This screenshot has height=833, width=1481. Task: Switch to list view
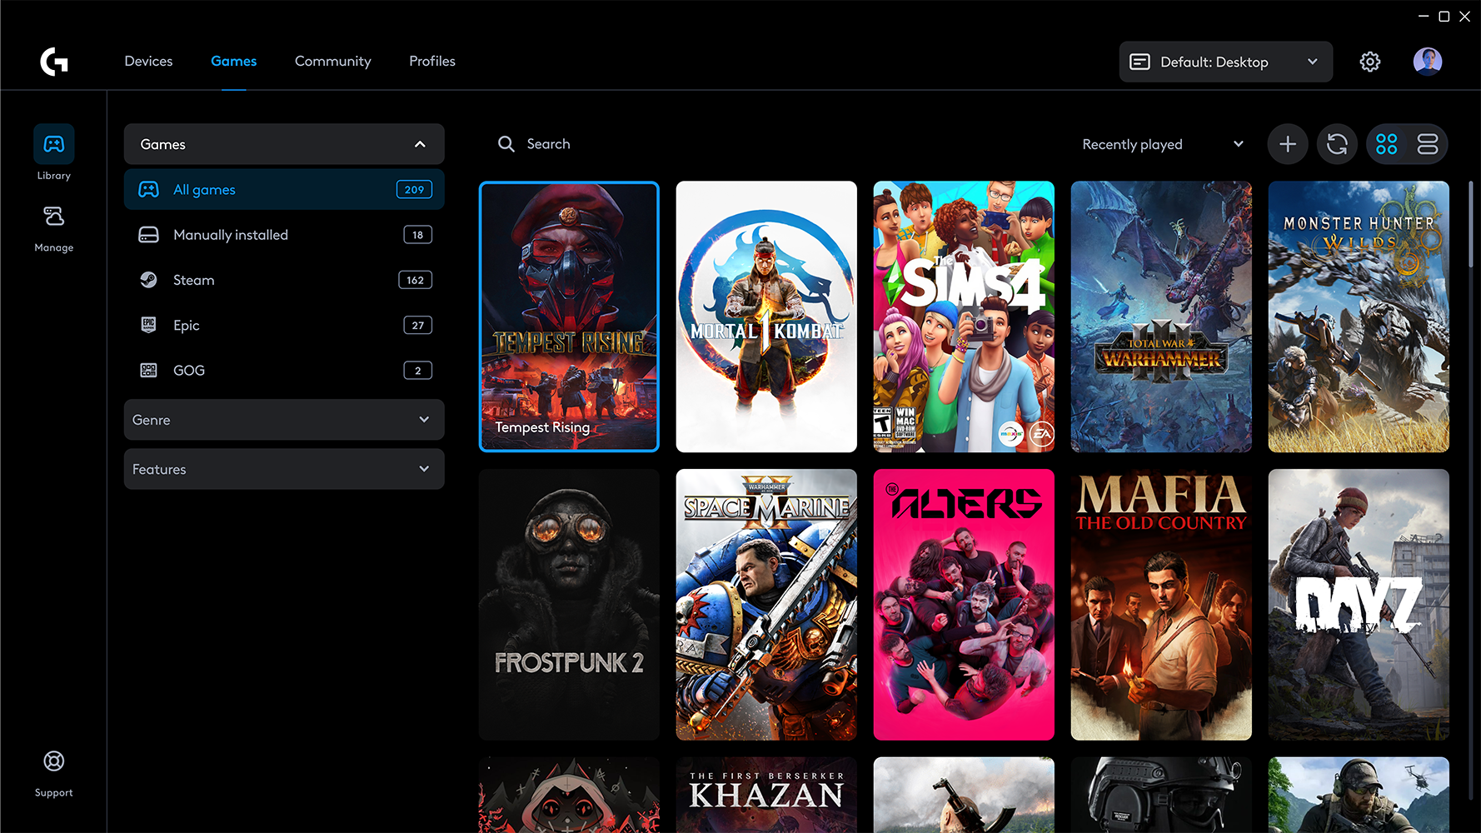(1428, 143)
